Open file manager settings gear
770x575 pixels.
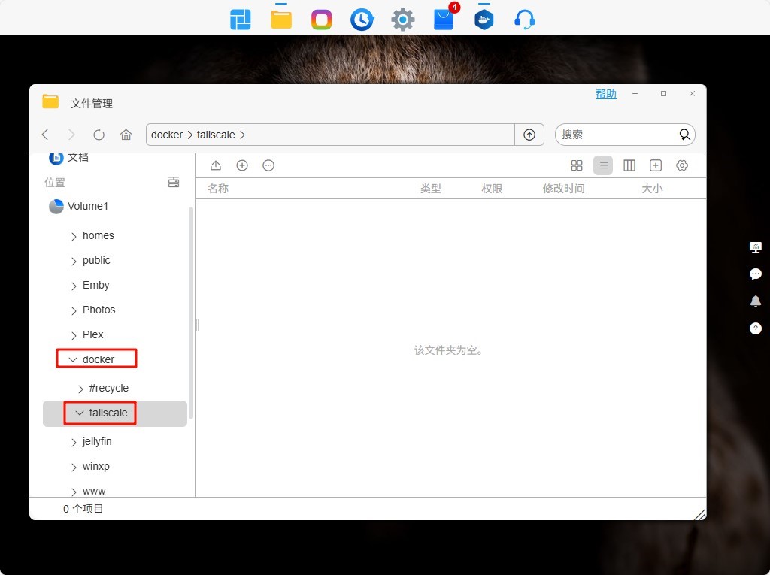click(x=682, y=165)
